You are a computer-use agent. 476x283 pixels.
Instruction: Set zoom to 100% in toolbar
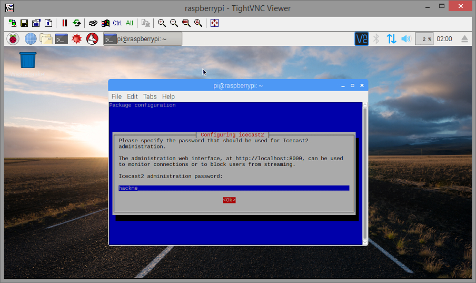click(x=186, y=23)
